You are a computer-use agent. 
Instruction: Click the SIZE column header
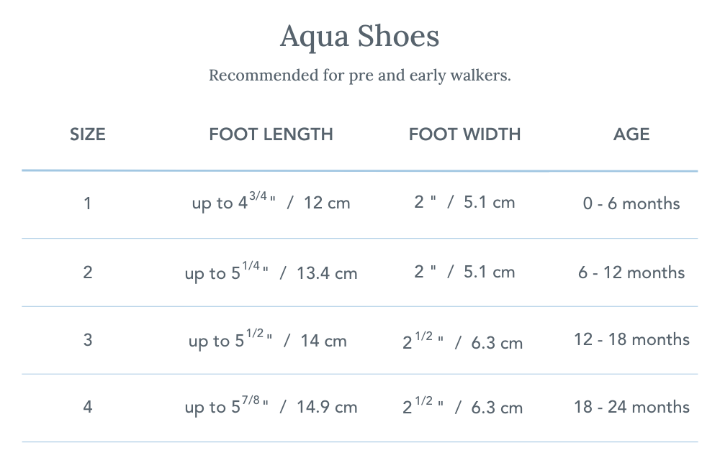[x=88, y=134]
